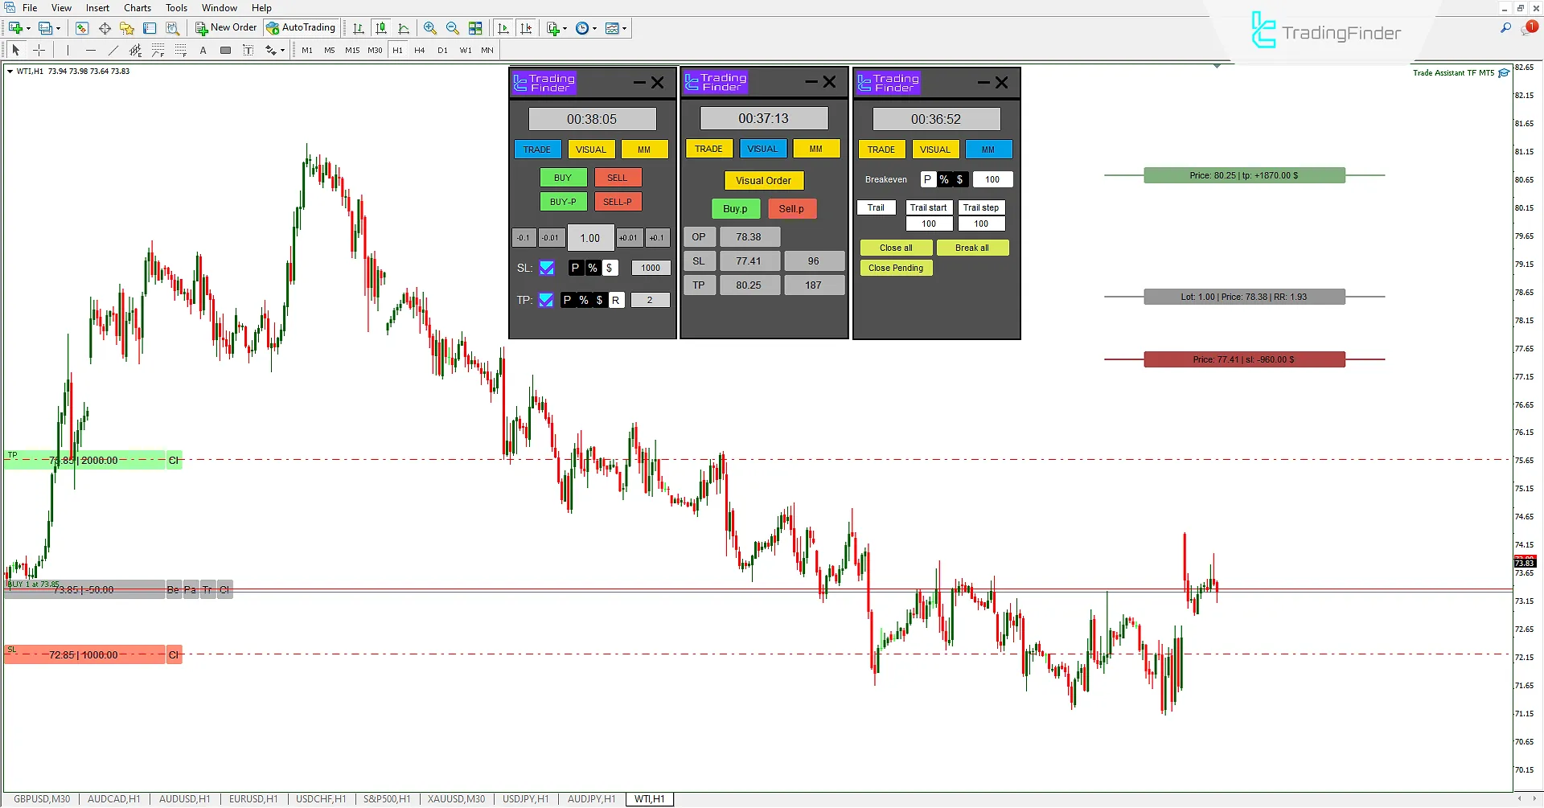Expand the new chart dropdown arrow
Image resolution: width=1544 pixels, height=808 pixels.
pos(28,28)
